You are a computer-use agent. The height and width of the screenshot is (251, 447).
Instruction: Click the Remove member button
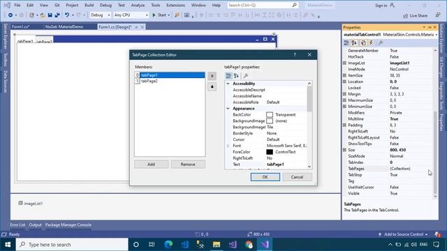[188, 165]
